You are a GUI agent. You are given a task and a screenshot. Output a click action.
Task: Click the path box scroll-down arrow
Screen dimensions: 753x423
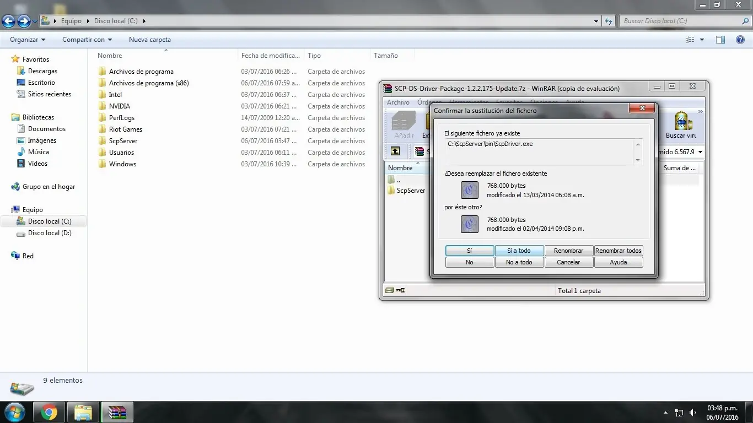coord(638,160)
